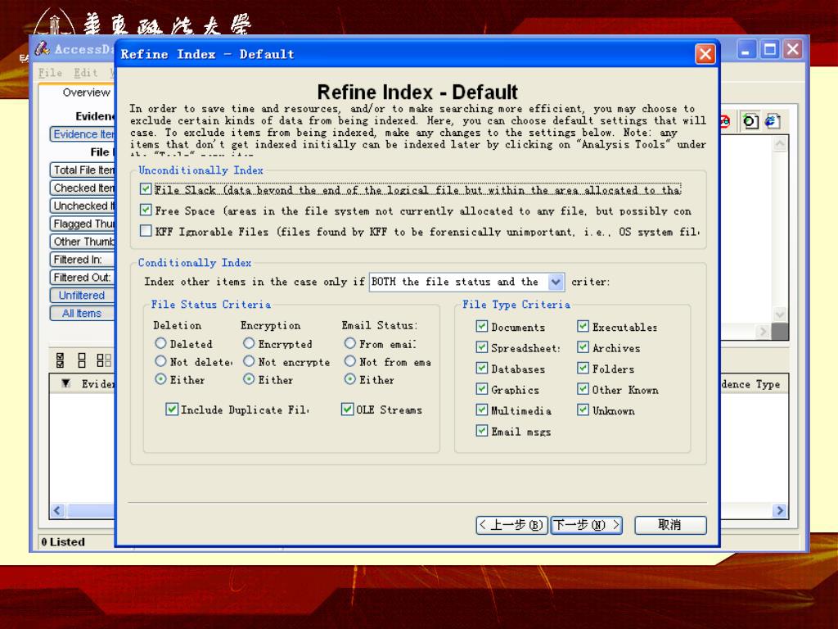Click Checked Items button

(x=83, y=188)
